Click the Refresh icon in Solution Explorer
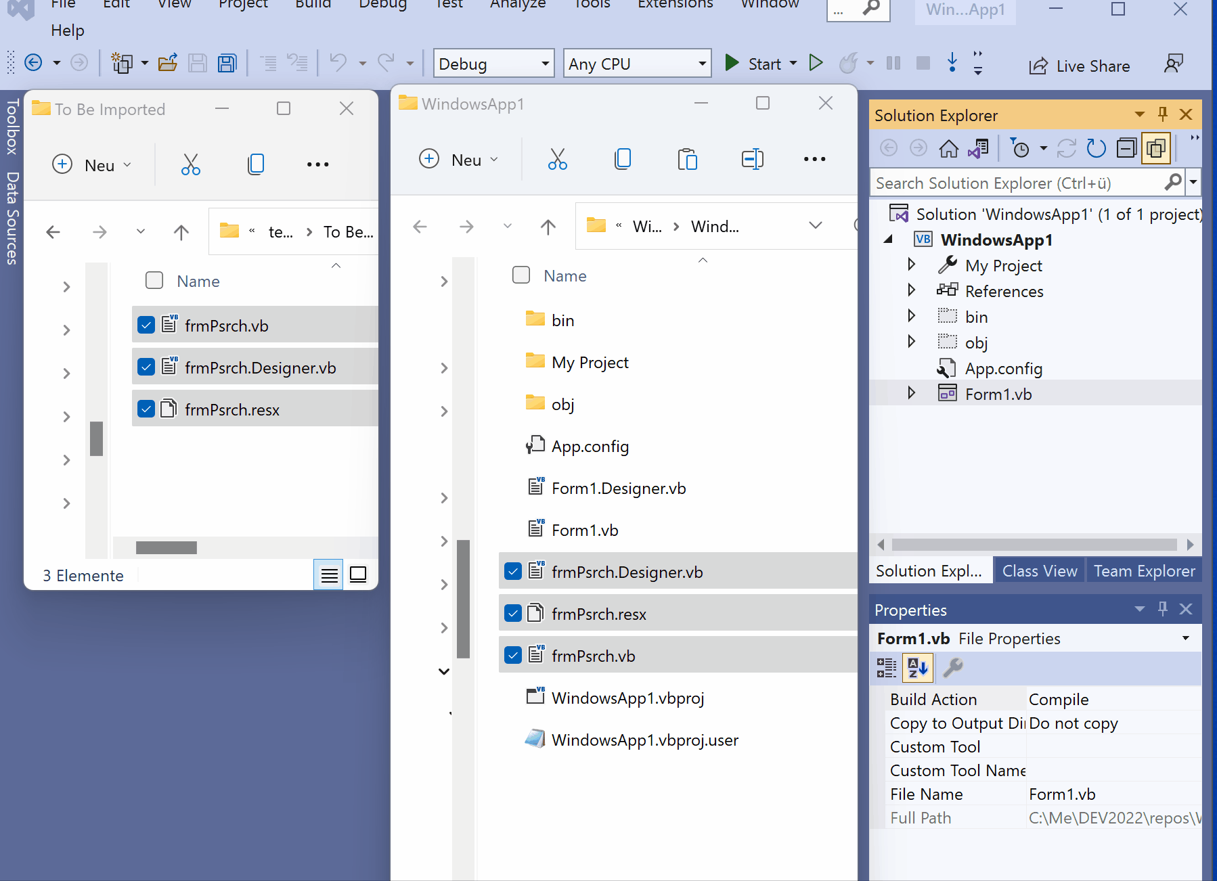Image resolution: width=1217 pixels, height=881 pixels. coord(1096,148)
